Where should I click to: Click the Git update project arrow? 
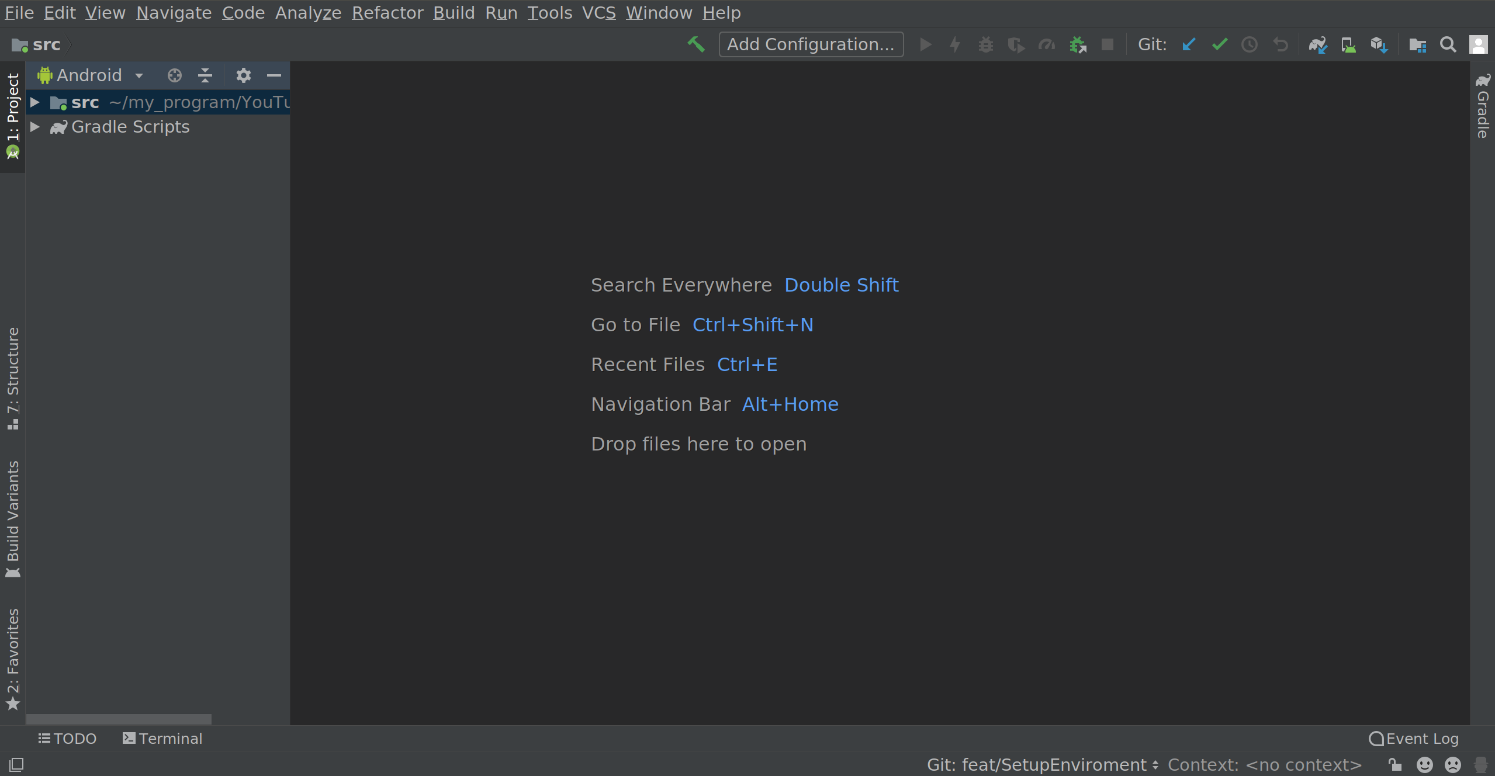(x=1189, y=44)
